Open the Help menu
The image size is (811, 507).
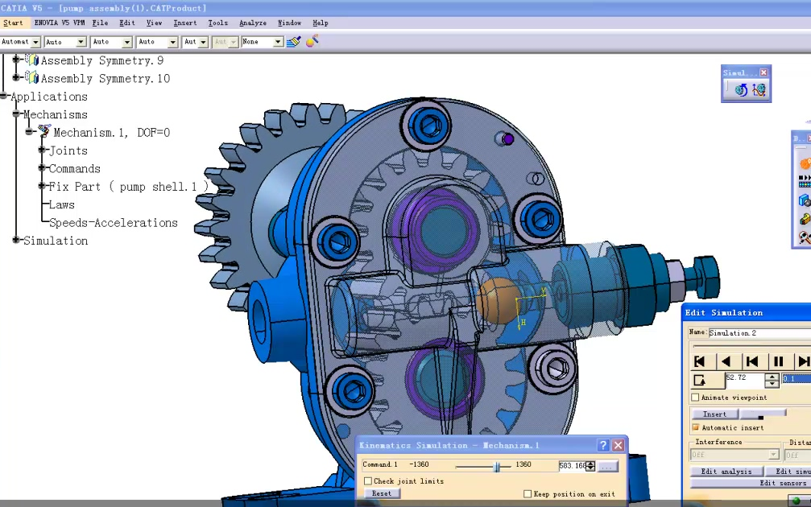(x=321, y=23)
